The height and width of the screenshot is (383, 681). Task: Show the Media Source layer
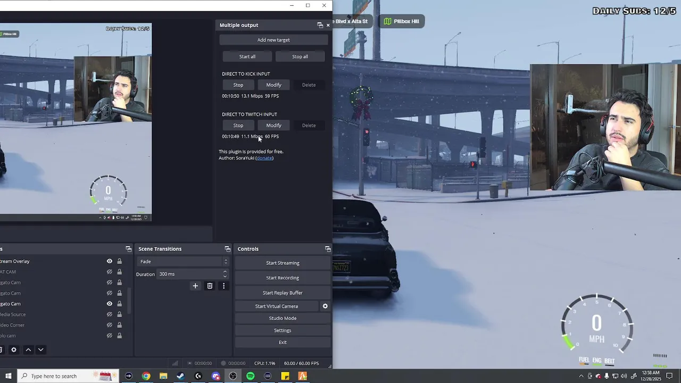[110, 314]
